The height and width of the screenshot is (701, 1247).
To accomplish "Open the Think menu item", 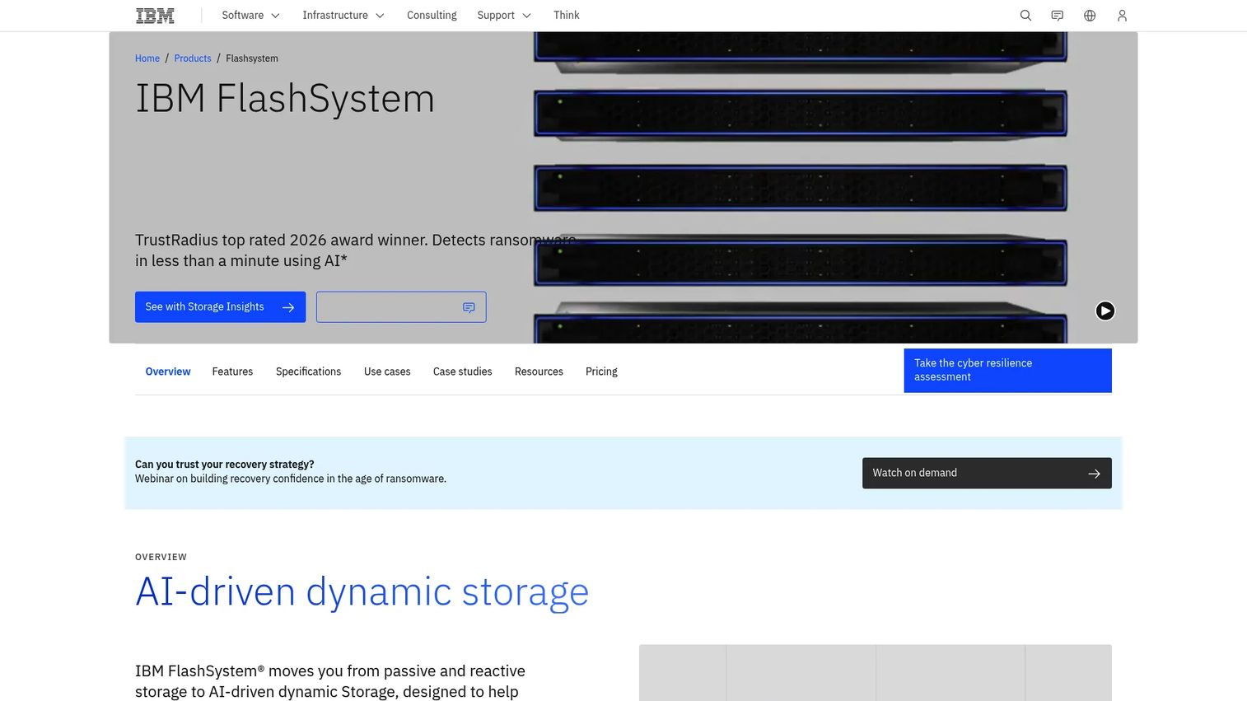I will point(567,16).
